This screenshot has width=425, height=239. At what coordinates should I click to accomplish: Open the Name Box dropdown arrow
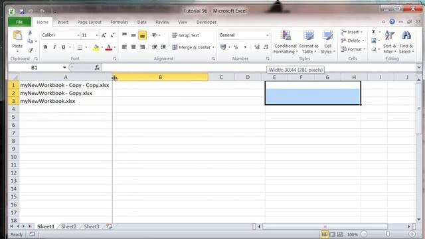click(x=64, y=68)
